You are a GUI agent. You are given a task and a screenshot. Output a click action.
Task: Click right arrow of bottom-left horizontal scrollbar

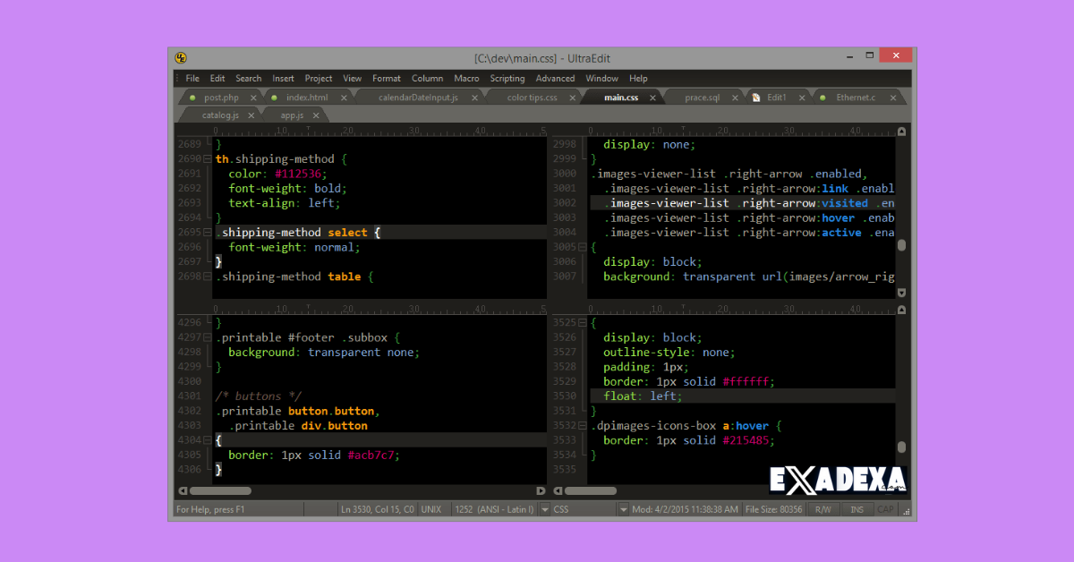click(x=541, y=490)
